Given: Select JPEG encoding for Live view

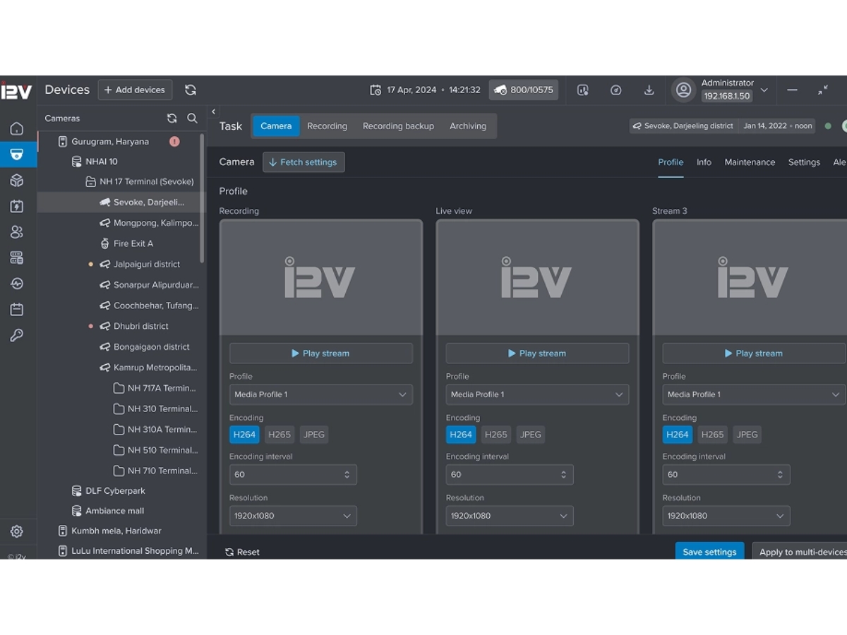Looking at the screenshot, I should [531, 435].
